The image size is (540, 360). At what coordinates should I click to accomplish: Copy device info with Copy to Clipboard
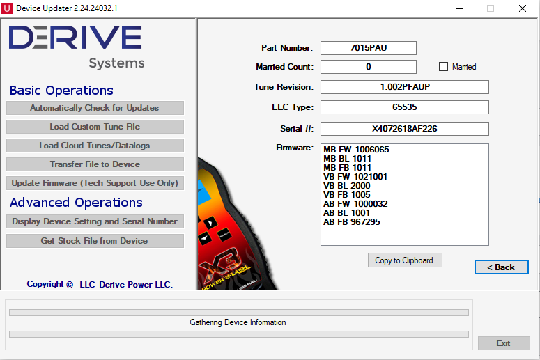coord(405,260)
